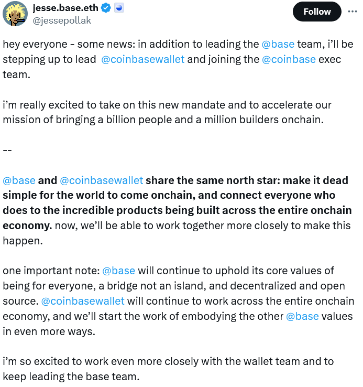This screenshot has height=387, width=363.
Task: Click the '--' separator line in tweet
Action: click(x=7, y=150)
